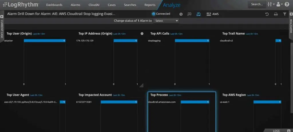The image size is (293, 132).
Task: Click the 'cloudtrail.amazonaws.com' label
Action: [x=162, y=102]
